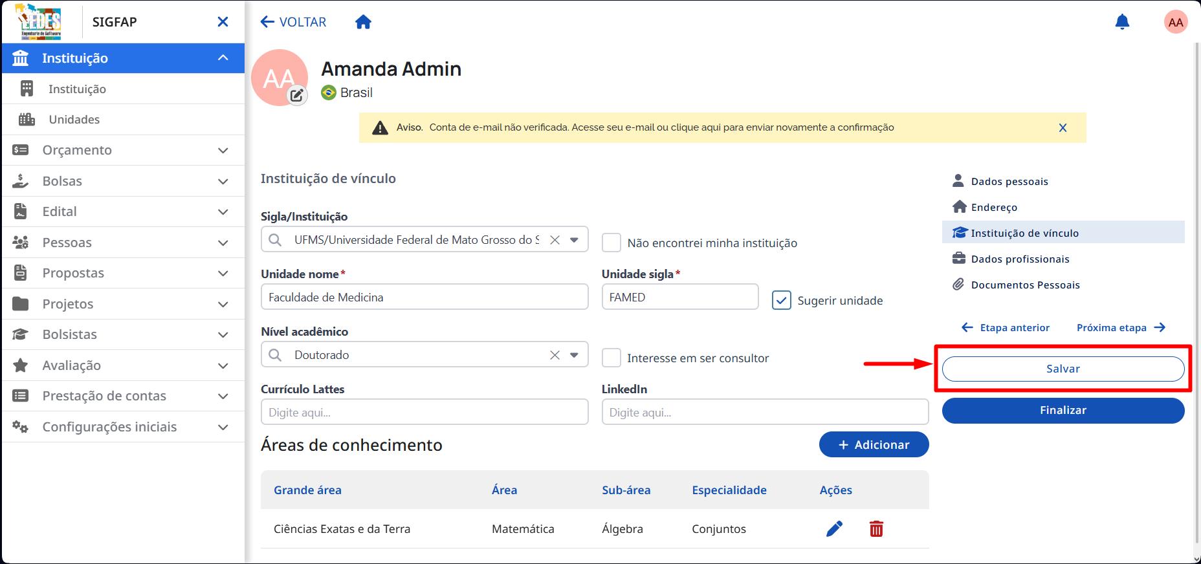Focus the LinkedIn input field
The image size is (1201, 564).
pyautogui.click(x=766, y=412)
